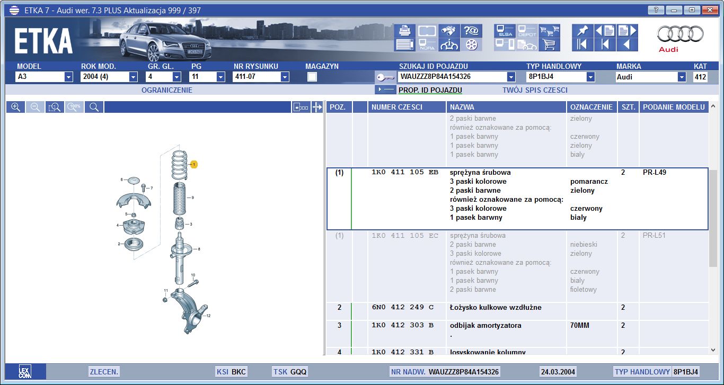Select row odbijak amortyzatora
This screenshot has width=724, height=385.
pyautogui.click(x=517, y=334)
